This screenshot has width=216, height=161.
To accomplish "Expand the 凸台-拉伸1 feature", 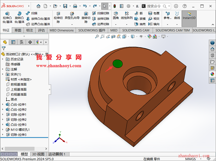I will point(3,105).
